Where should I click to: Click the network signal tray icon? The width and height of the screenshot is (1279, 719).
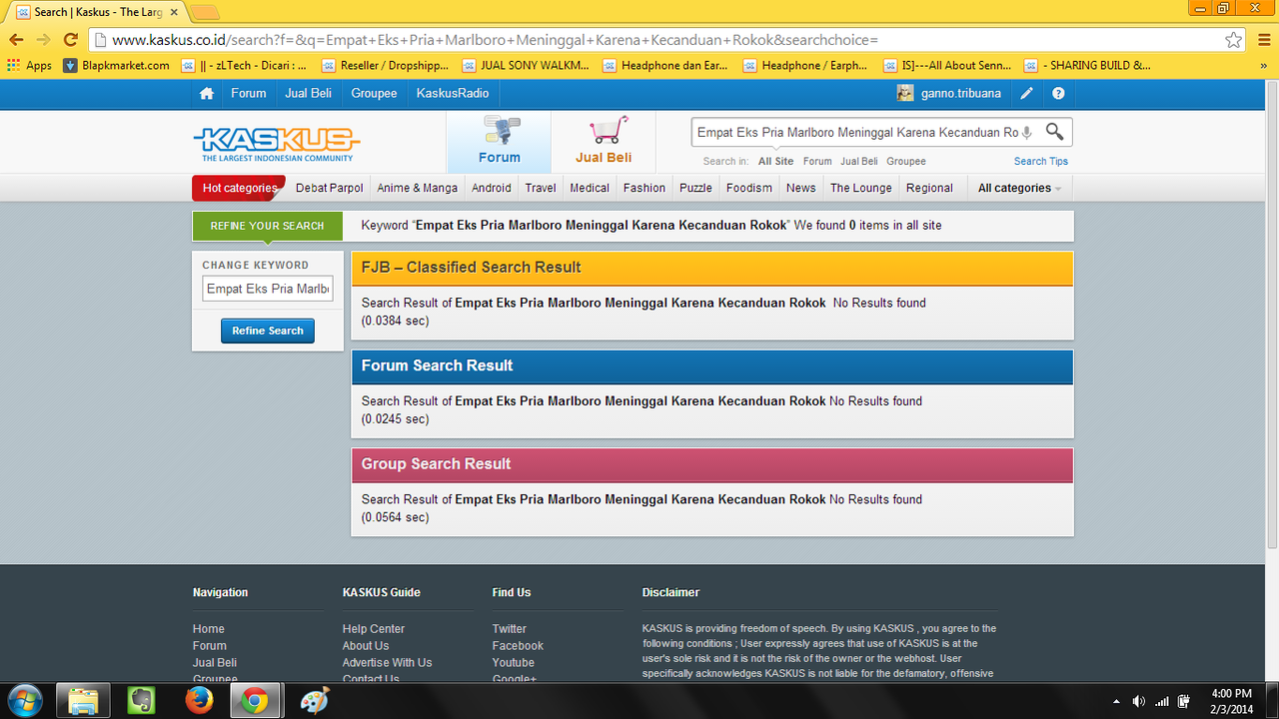tap(1161, 701)
